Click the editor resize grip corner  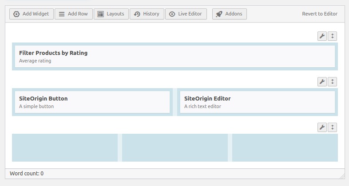tap(342, 176)
